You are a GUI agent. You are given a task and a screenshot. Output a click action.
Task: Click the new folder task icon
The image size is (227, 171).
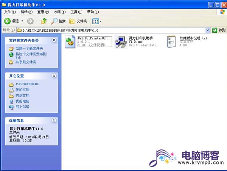pyautogui.click(x=11, y=49)
